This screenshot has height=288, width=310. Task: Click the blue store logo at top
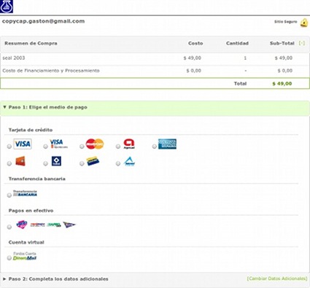(x=7, y=7)
